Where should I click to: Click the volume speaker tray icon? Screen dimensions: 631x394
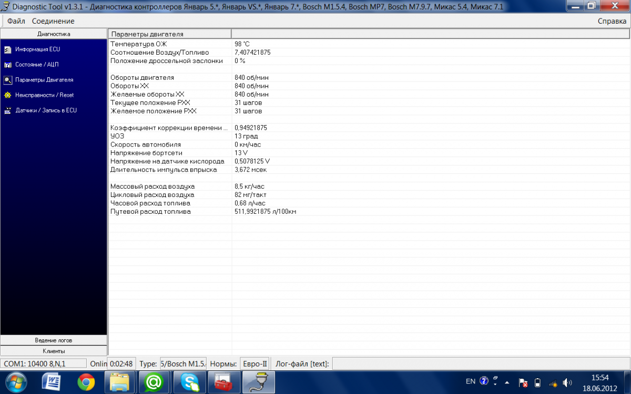pyautogui.click(x=567, y=382)
